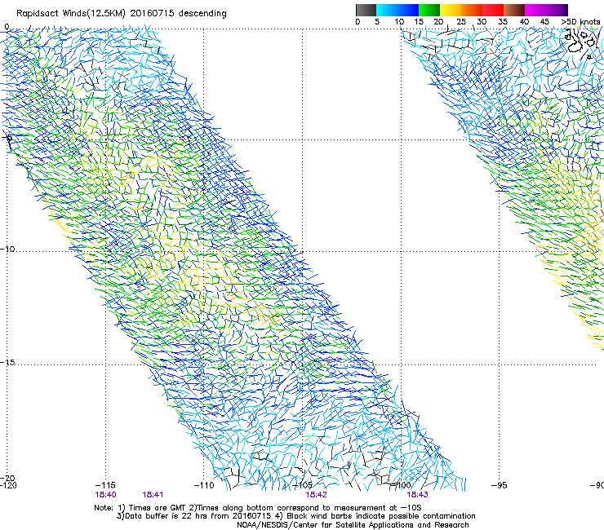Click the title 'Rapidscat Winds(12.5KM) 20160715 descending'

pyautogui.click(x=122, y=13)
